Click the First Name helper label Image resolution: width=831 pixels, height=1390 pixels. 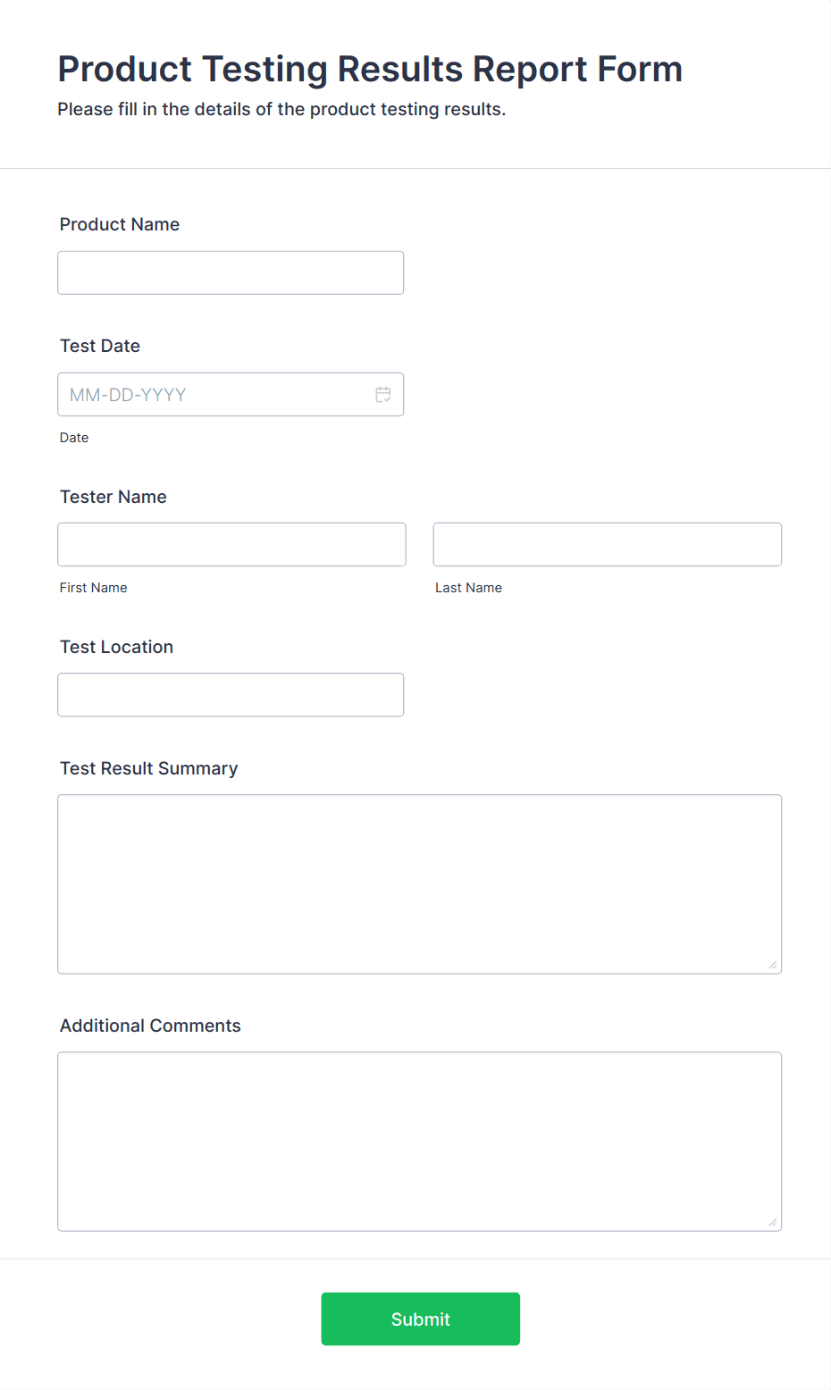pyautogui.click(x=93, y=587)
